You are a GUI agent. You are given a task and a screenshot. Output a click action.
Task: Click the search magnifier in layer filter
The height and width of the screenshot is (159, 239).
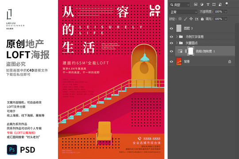click(172, 5)
